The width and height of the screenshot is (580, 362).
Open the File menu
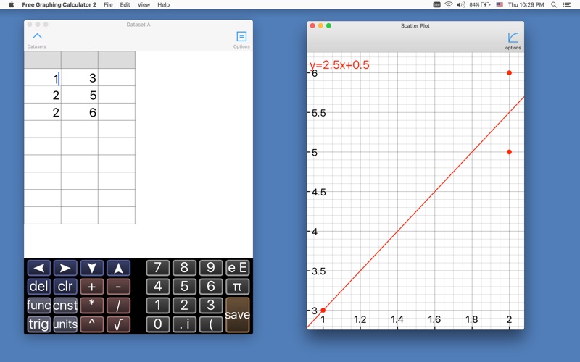pos(108,5)
